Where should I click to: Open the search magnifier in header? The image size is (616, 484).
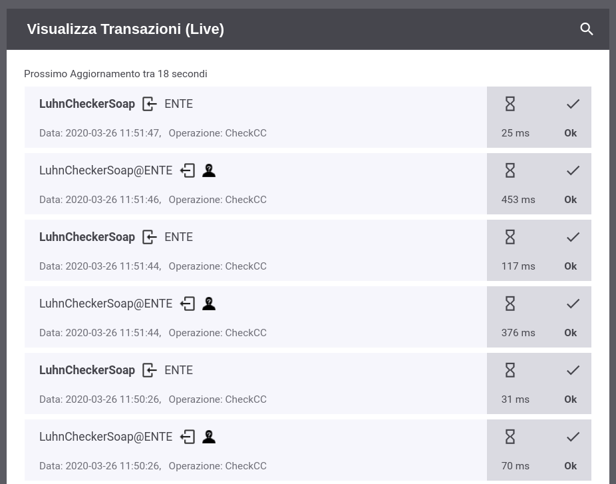pos(587,29)
